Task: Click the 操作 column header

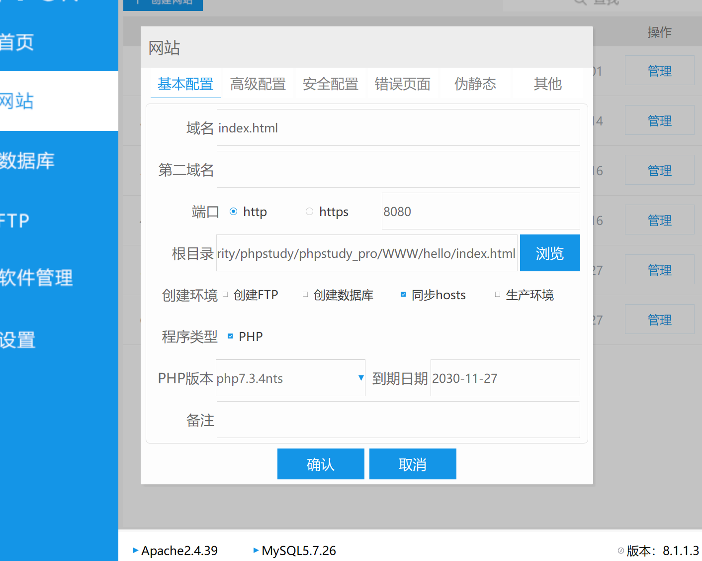Action: pyautogui.click(x=660, y=32)
